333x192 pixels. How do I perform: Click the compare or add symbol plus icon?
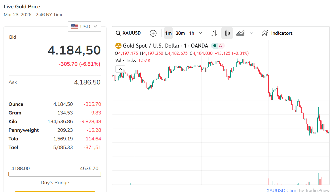pos(153,33)
